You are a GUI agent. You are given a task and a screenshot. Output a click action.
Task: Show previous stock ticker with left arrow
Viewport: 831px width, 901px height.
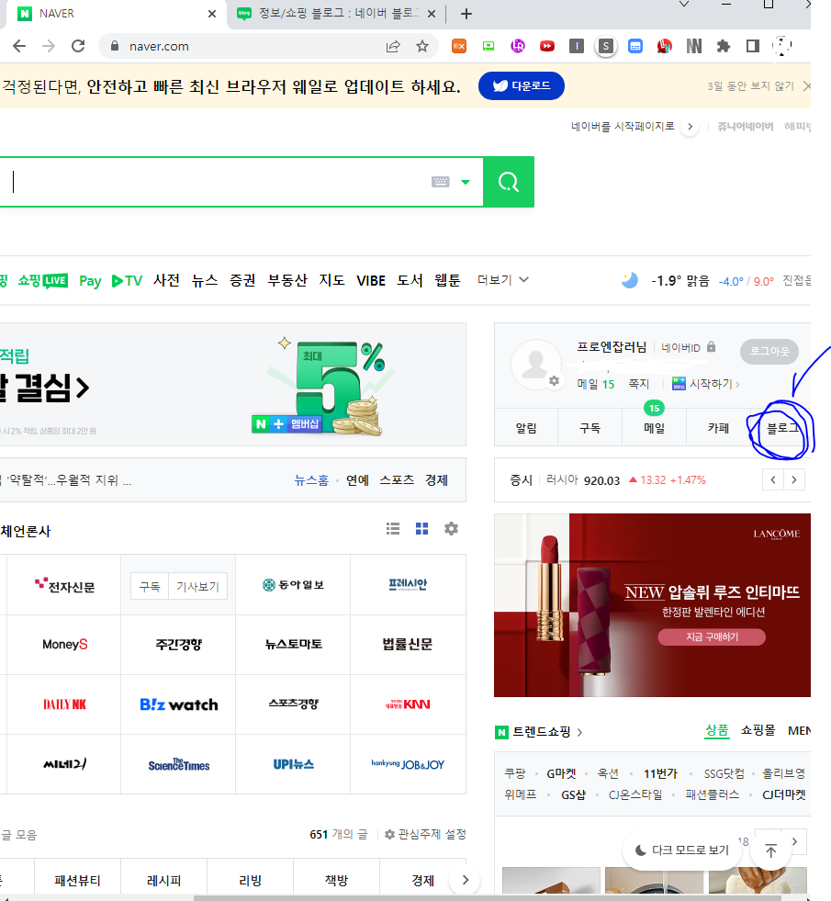773,479
